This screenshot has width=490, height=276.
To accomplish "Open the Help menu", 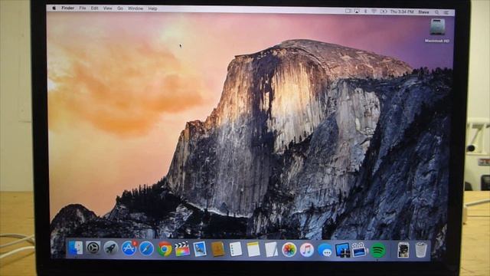I will click(152, 8).
